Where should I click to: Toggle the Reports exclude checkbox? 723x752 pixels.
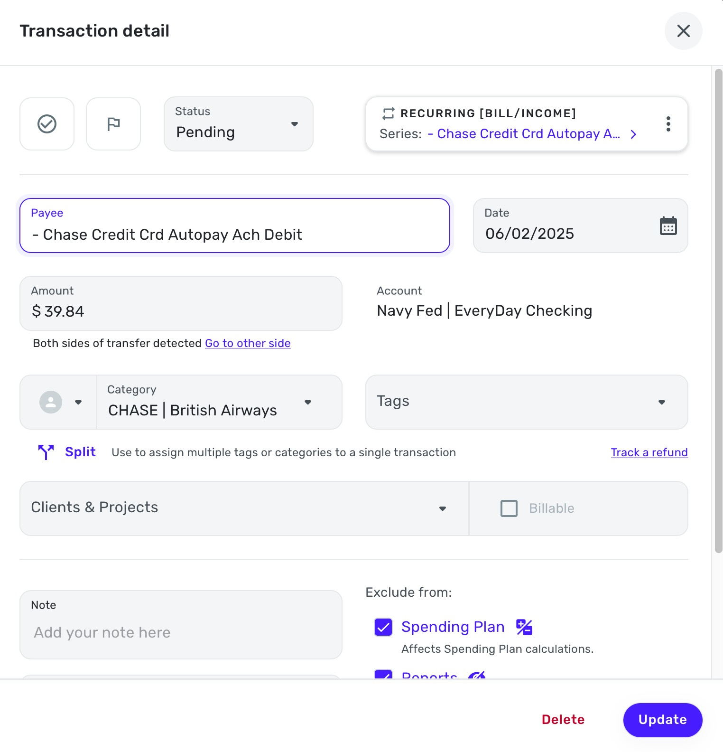[x=383, y=674]
